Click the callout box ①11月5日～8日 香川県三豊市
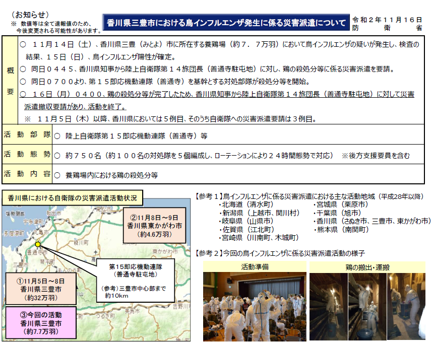Screen dimensions: 433x343 41,289
